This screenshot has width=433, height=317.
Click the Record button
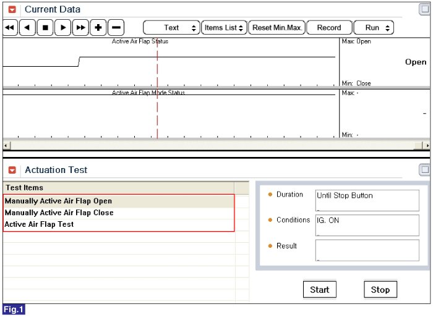(329, 28)
